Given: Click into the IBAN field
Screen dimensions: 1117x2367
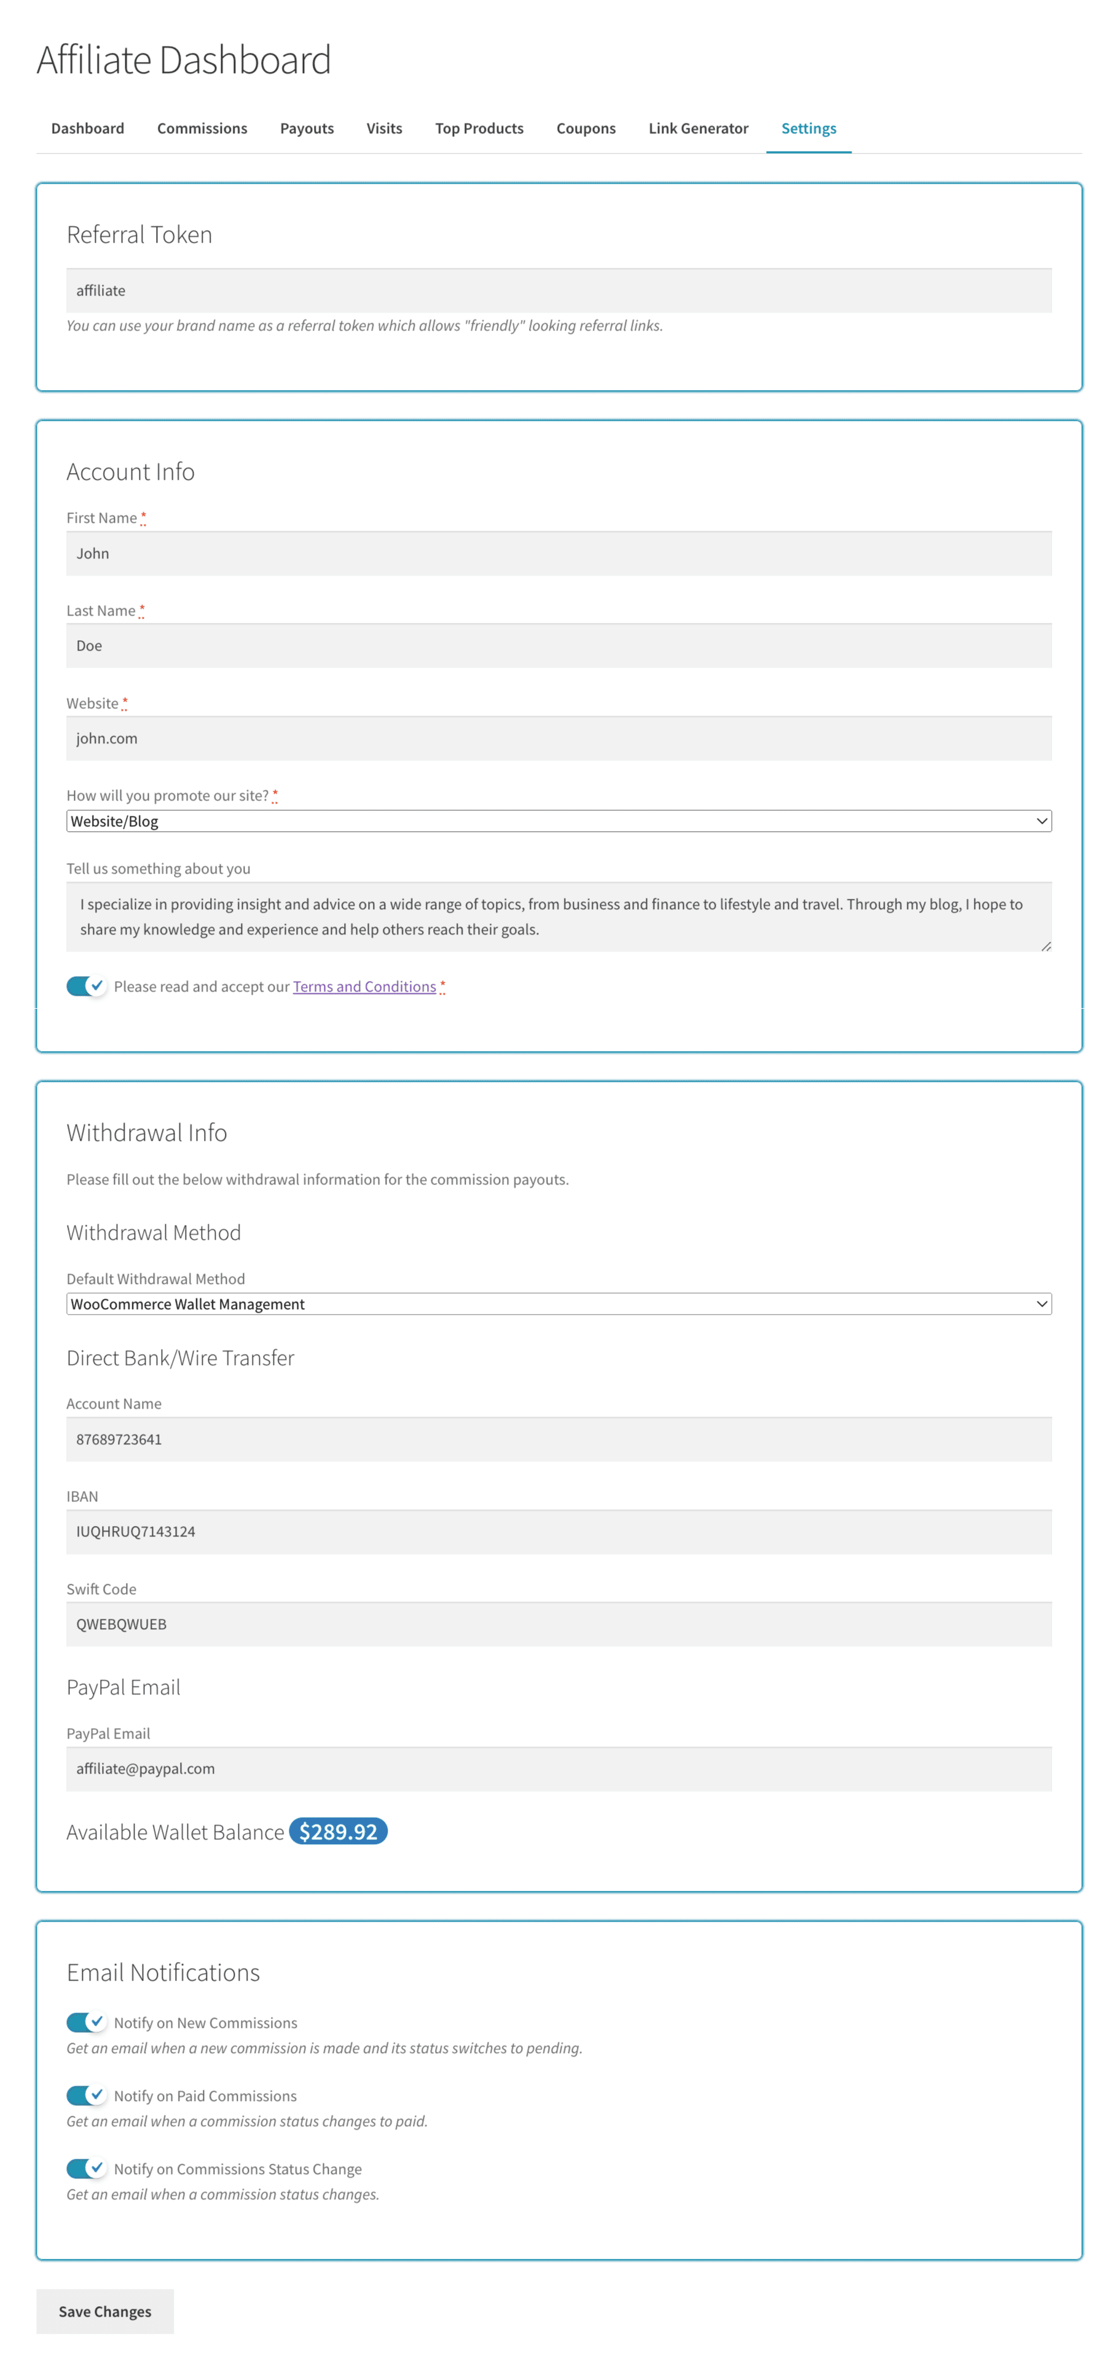Looking at the screenshot, I should click(x=558, y=1531).
